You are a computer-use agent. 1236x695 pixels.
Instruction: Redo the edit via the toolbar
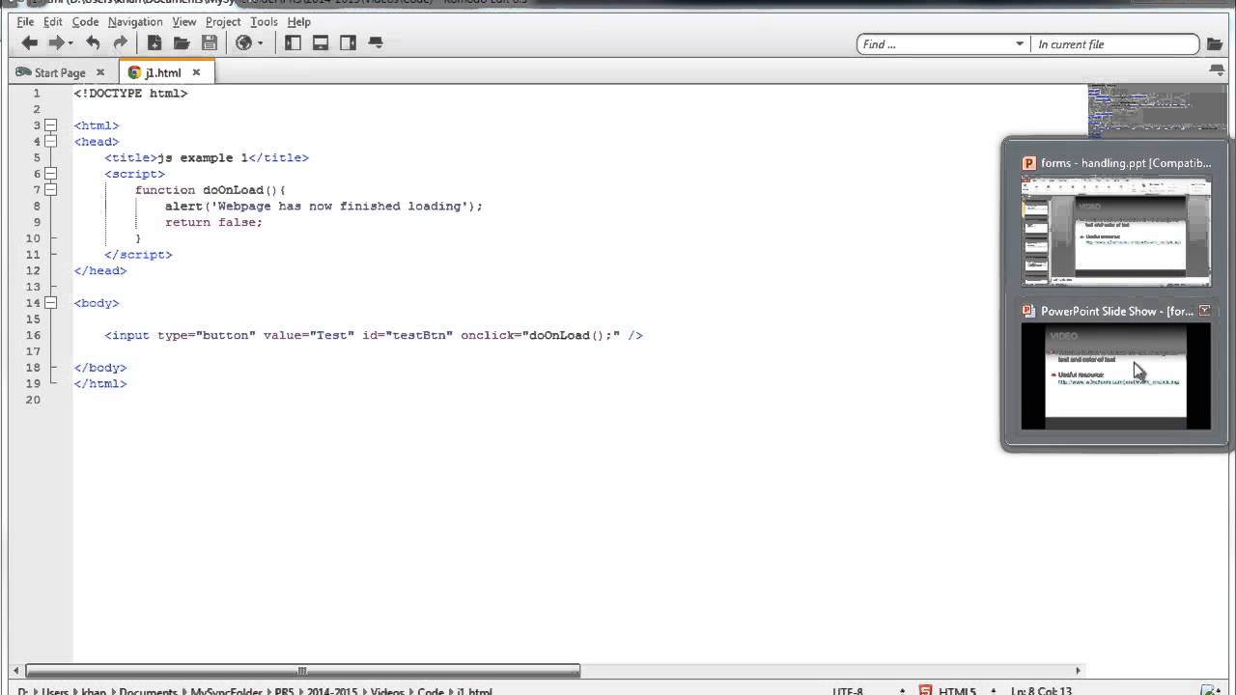point(120,42)
